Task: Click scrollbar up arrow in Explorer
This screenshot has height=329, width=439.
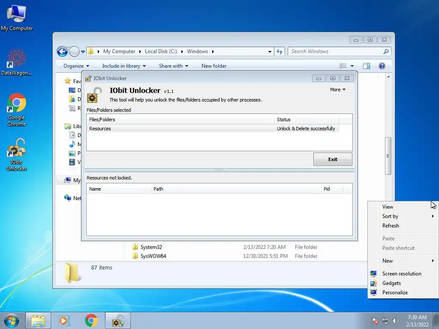Action: click(x=388, y=77)
